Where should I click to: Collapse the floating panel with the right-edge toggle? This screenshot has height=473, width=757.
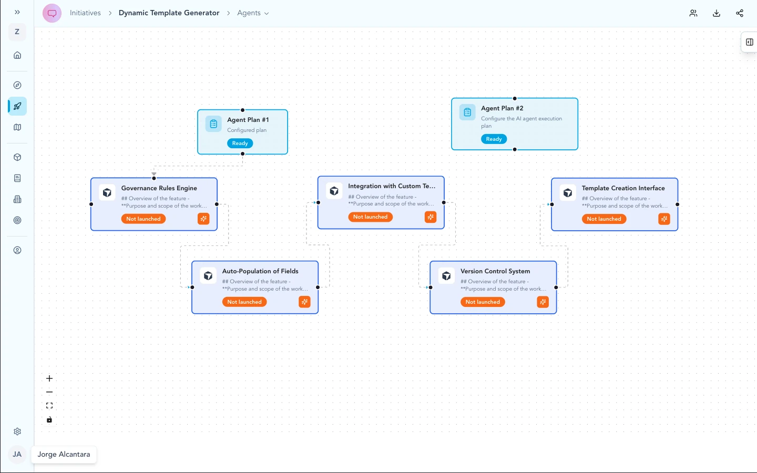pyautogui.click(x=749, y=42)
